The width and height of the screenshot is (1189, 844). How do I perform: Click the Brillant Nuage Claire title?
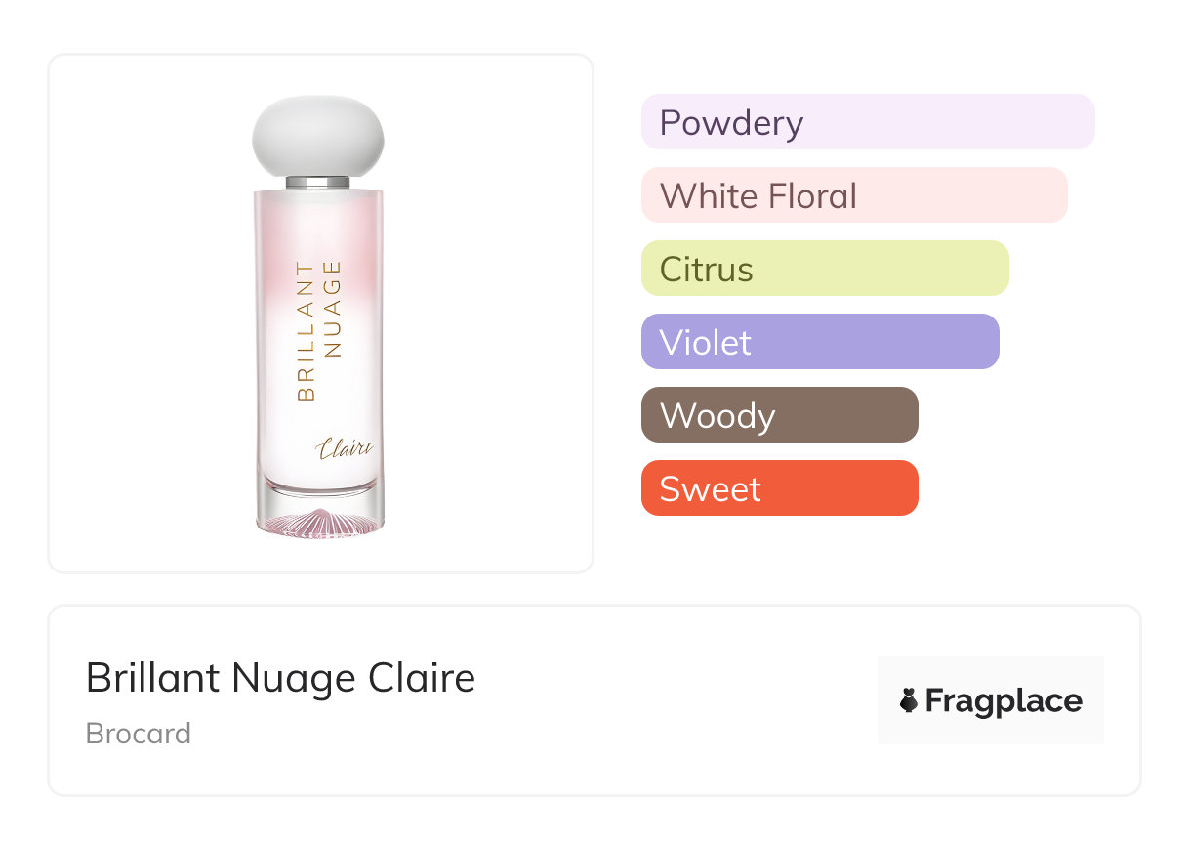280,678
